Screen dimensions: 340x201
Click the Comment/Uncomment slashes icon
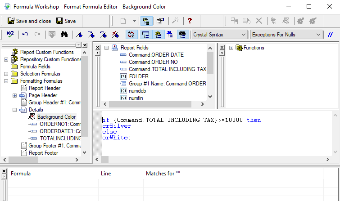coord(330,35)
